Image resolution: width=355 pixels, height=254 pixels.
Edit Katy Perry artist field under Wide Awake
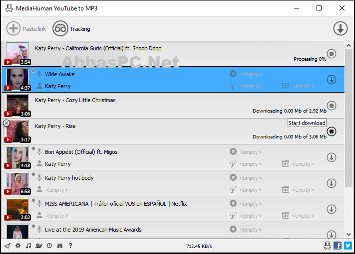pos(58,86)
